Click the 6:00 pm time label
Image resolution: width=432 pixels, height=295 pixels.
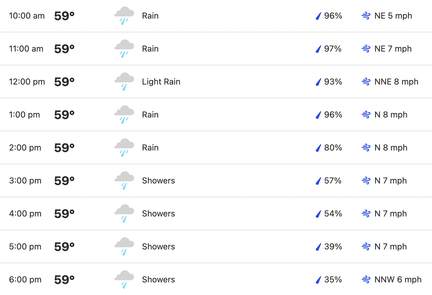click(25, 279)
